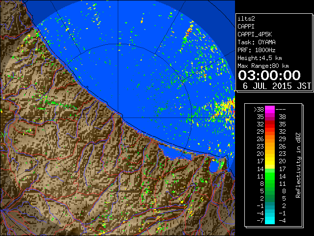Click the 'Max Range:80 km' text

pos(263,66)
